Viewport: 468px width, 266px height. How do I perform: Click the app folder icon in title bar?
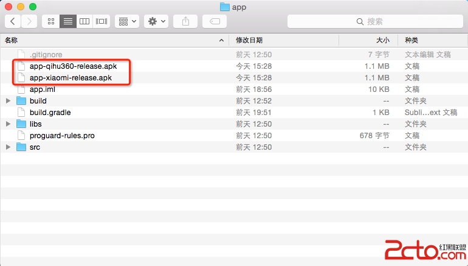[x=224, y=7]
